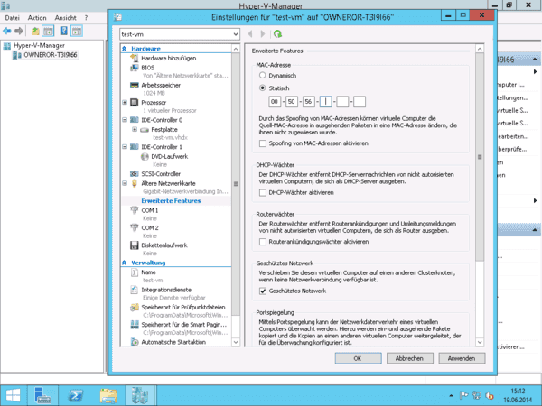
Task: Select Hardware hinzufügen icon entry
Action: click(x=134, y=58)
